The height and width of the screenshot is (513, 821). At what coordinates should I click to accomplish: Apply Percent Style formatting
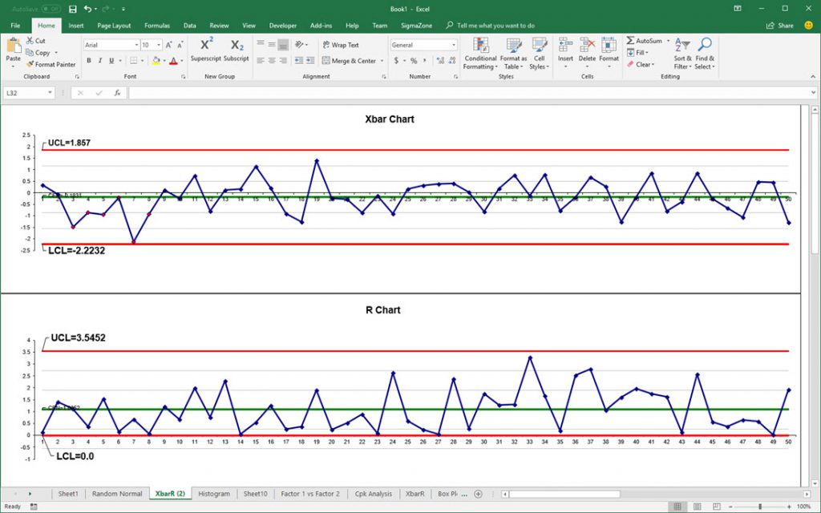click(415, 60)
